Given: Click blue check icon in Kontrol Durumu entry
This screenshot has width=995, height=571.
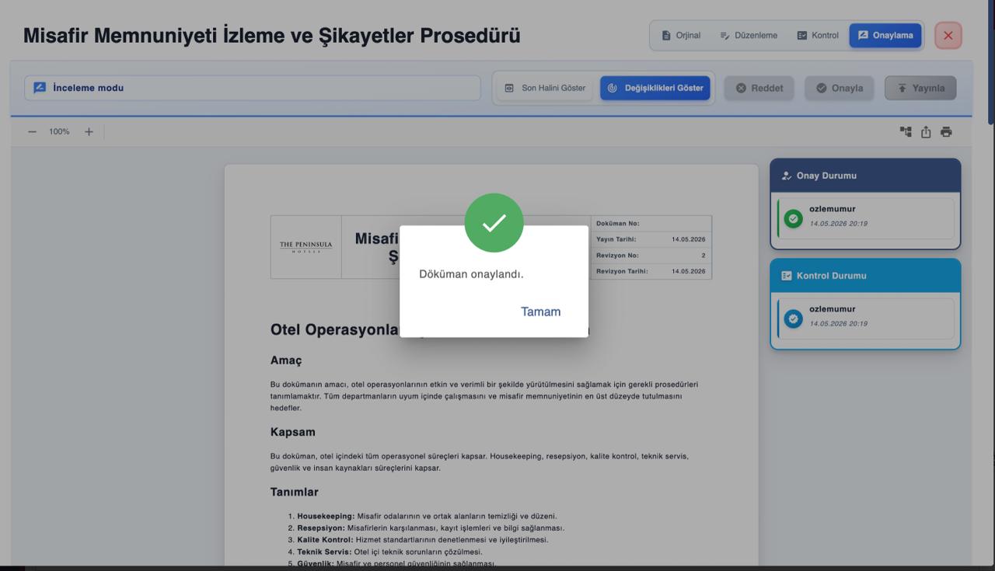Looking at the screenshot, I should (793, 319).
